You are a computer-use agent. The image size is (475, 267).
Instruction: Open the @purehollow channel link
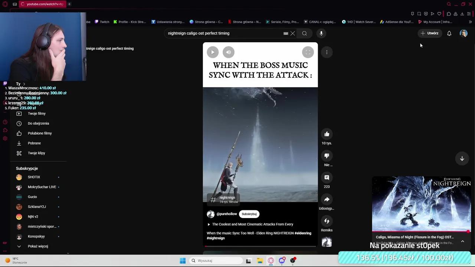pos(227,214)
